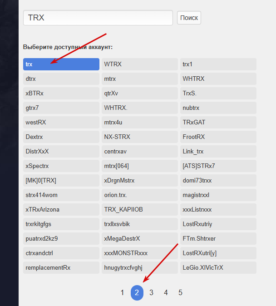
Task: Go to results page 3
Action: [151, 293]
